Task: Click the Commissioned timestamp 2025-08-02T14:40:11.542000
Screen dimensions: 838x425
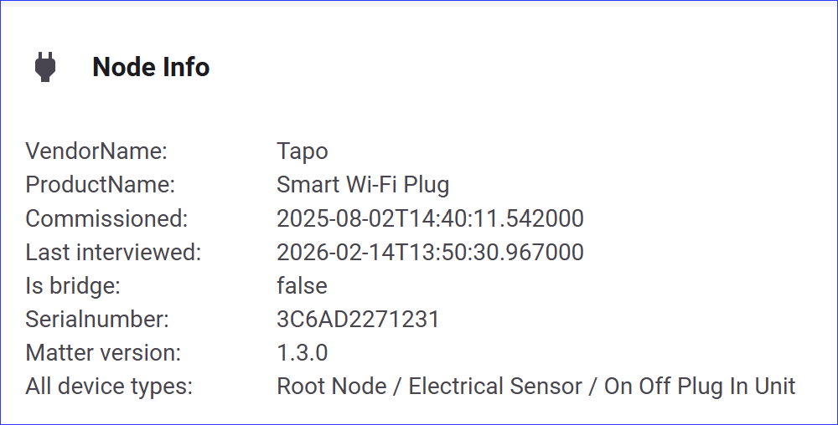Action: click(x=430, y=219)
